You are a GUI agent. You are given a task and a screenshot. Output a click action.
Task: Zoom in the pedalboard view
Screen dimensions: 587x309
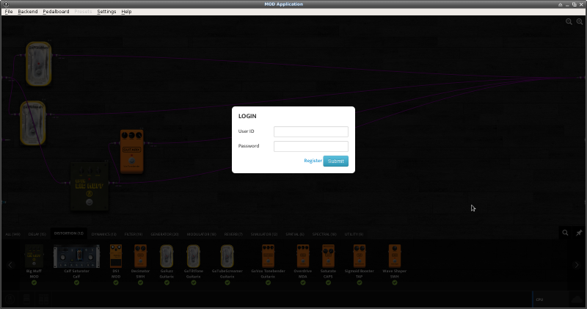pos(580,22)
